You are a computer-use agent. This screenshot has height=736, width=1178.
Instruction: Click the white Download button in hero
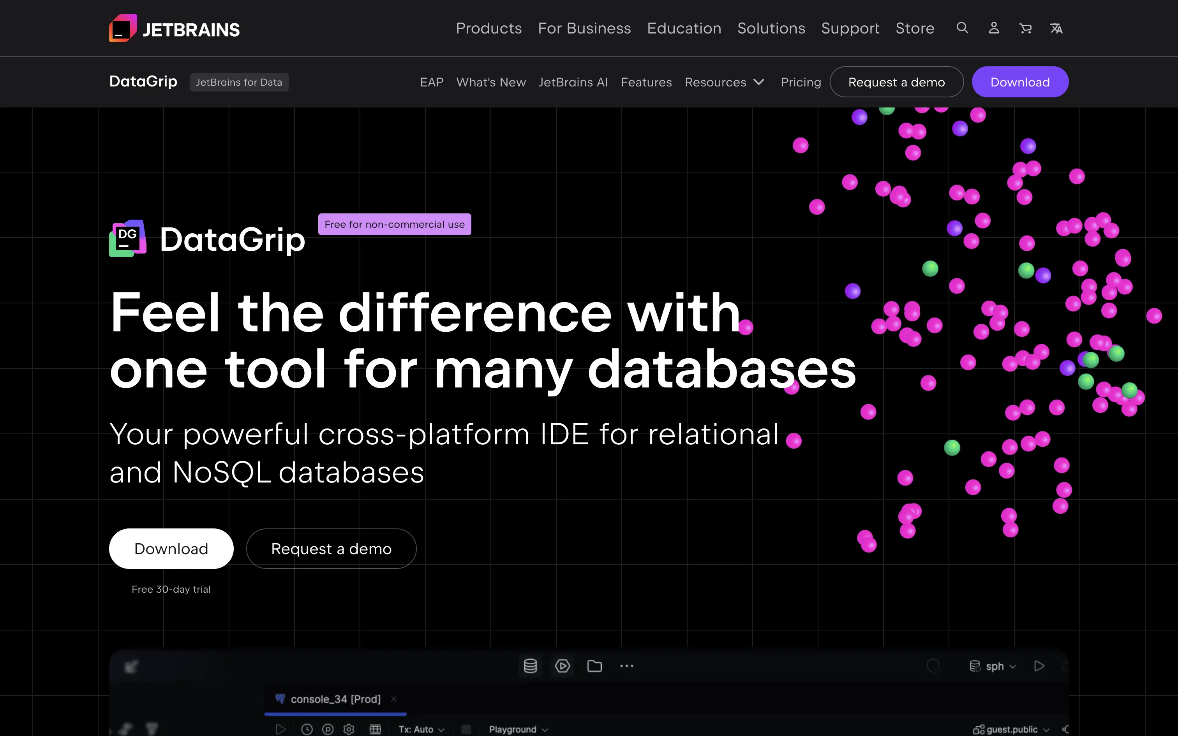click(171, 549)
